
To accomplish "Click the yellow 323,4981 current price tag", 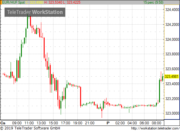I will [172, 76].
